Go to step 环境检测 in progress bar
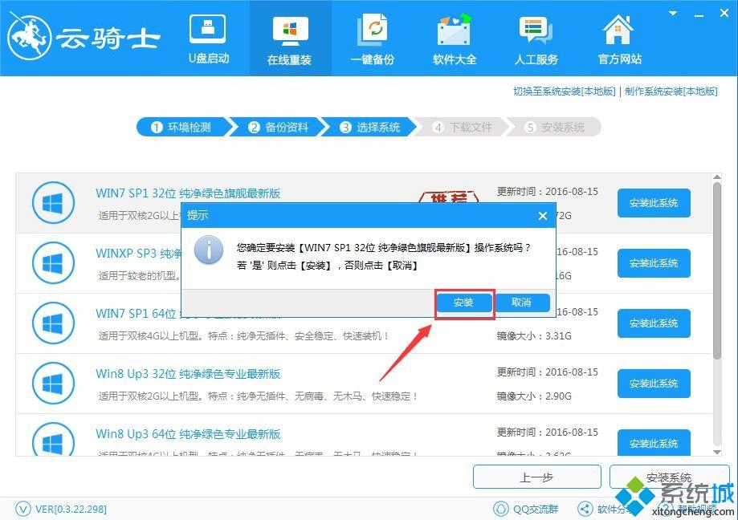 pos(181,128)
